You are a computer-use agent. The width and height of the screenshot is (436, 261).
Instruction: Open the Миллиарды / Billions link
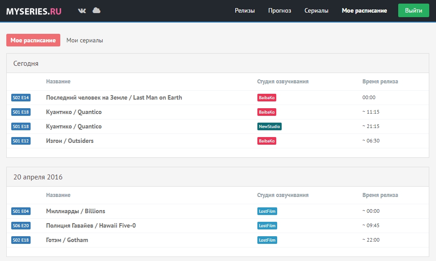(x=76, y=211)
